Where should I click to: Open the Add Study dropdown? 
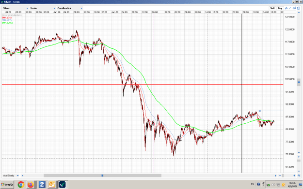[x=11, y=175]
